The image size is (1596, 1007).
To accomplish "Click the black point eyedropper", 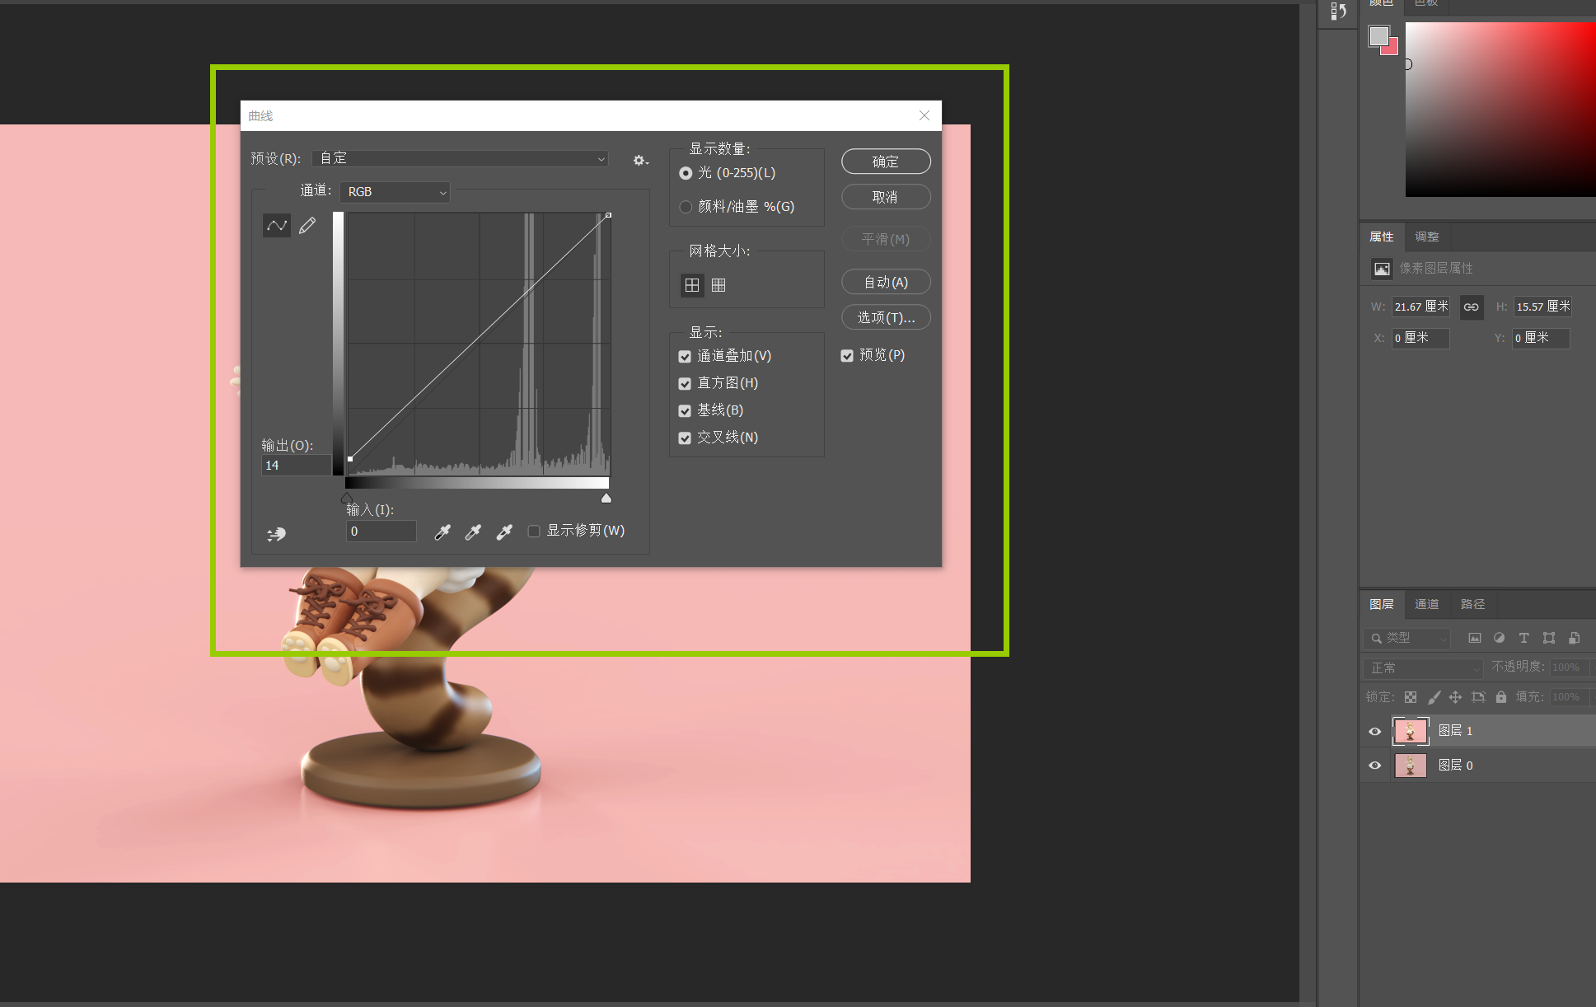I will pyautogui.click(x=442, y=532).
